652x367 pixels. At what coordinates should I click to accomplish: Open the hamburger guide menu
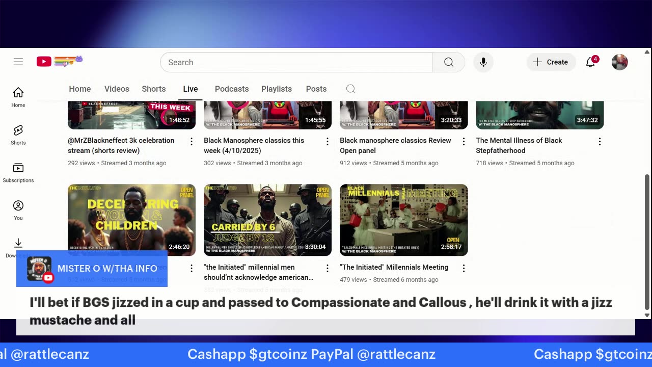point(18,62)
